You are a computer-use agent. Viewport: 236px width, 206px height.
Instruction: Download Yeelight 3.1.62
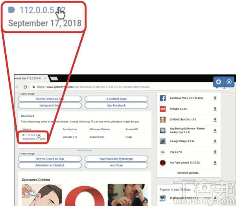tap(215, 109)
